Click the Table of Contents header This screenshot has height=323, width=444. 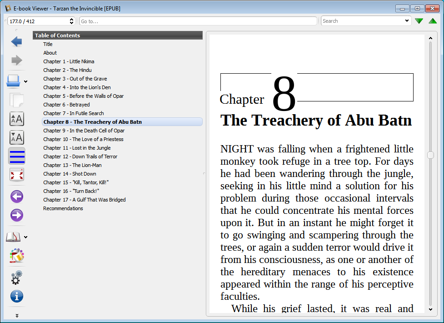click(x=118, y=35)
